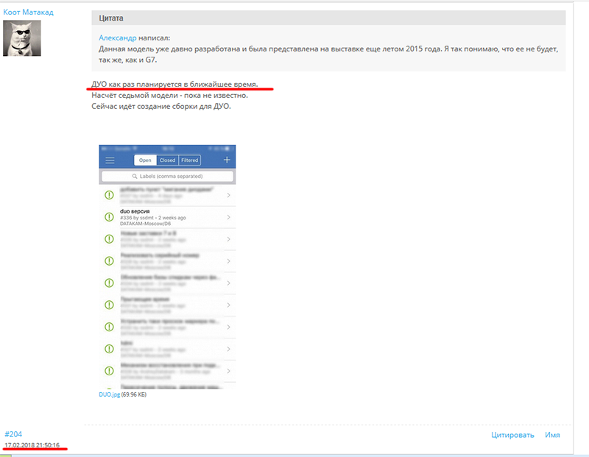The image size is (589, 457).
Task: Switch to the Closed tab
Action: coord(167,160)
